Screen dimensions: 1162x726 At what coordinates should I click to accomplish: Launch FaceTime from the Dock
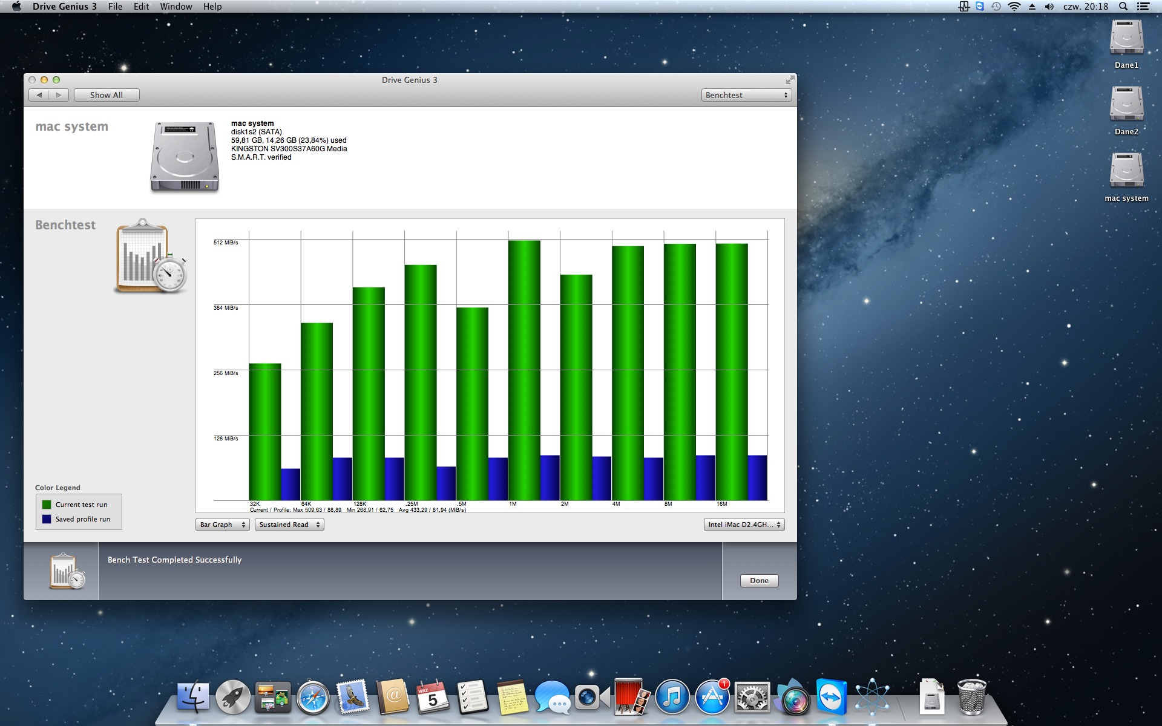click(x=592, y=697)
